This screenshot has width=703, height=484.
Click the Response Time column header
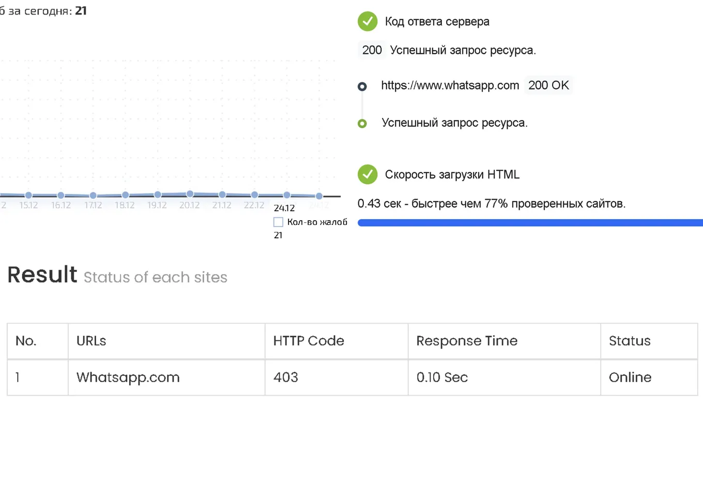coord(505,341)
